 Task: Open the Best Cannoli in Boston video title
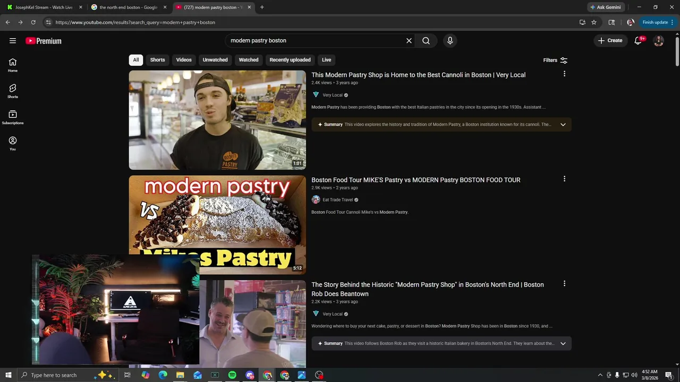click(x=418, y=75)
